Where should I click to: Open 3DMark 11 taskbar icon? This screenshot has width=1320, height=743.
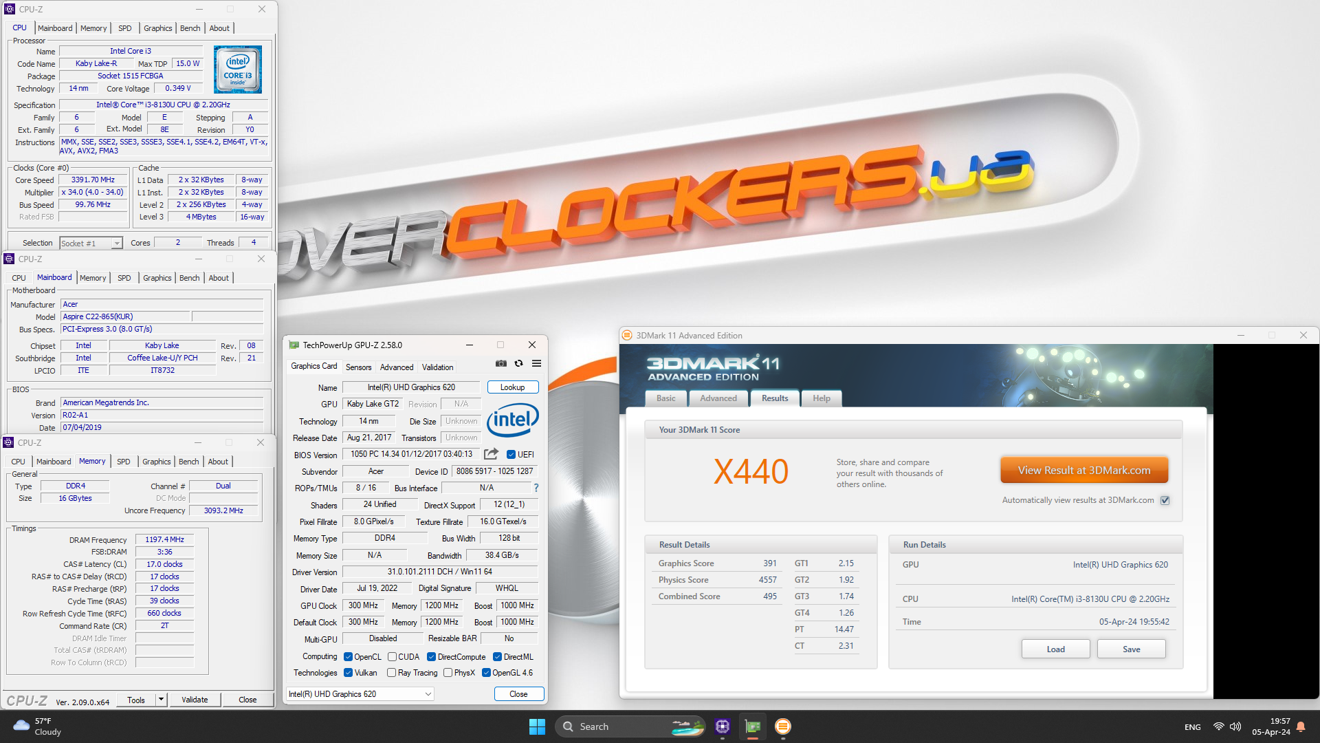(x=783, y=726)
